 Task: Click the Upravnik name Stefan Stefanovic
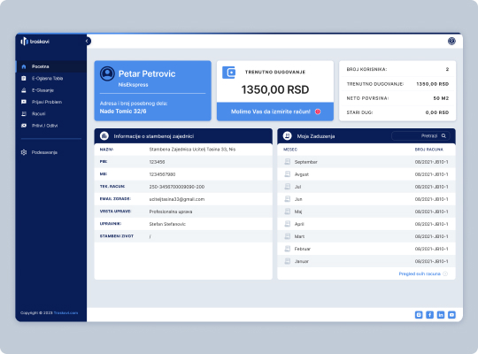pyautogui.click(x=167, y=224)
